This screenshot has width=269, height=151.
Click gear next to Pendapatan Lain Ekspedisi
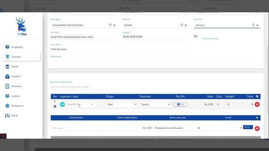point(199,128)
